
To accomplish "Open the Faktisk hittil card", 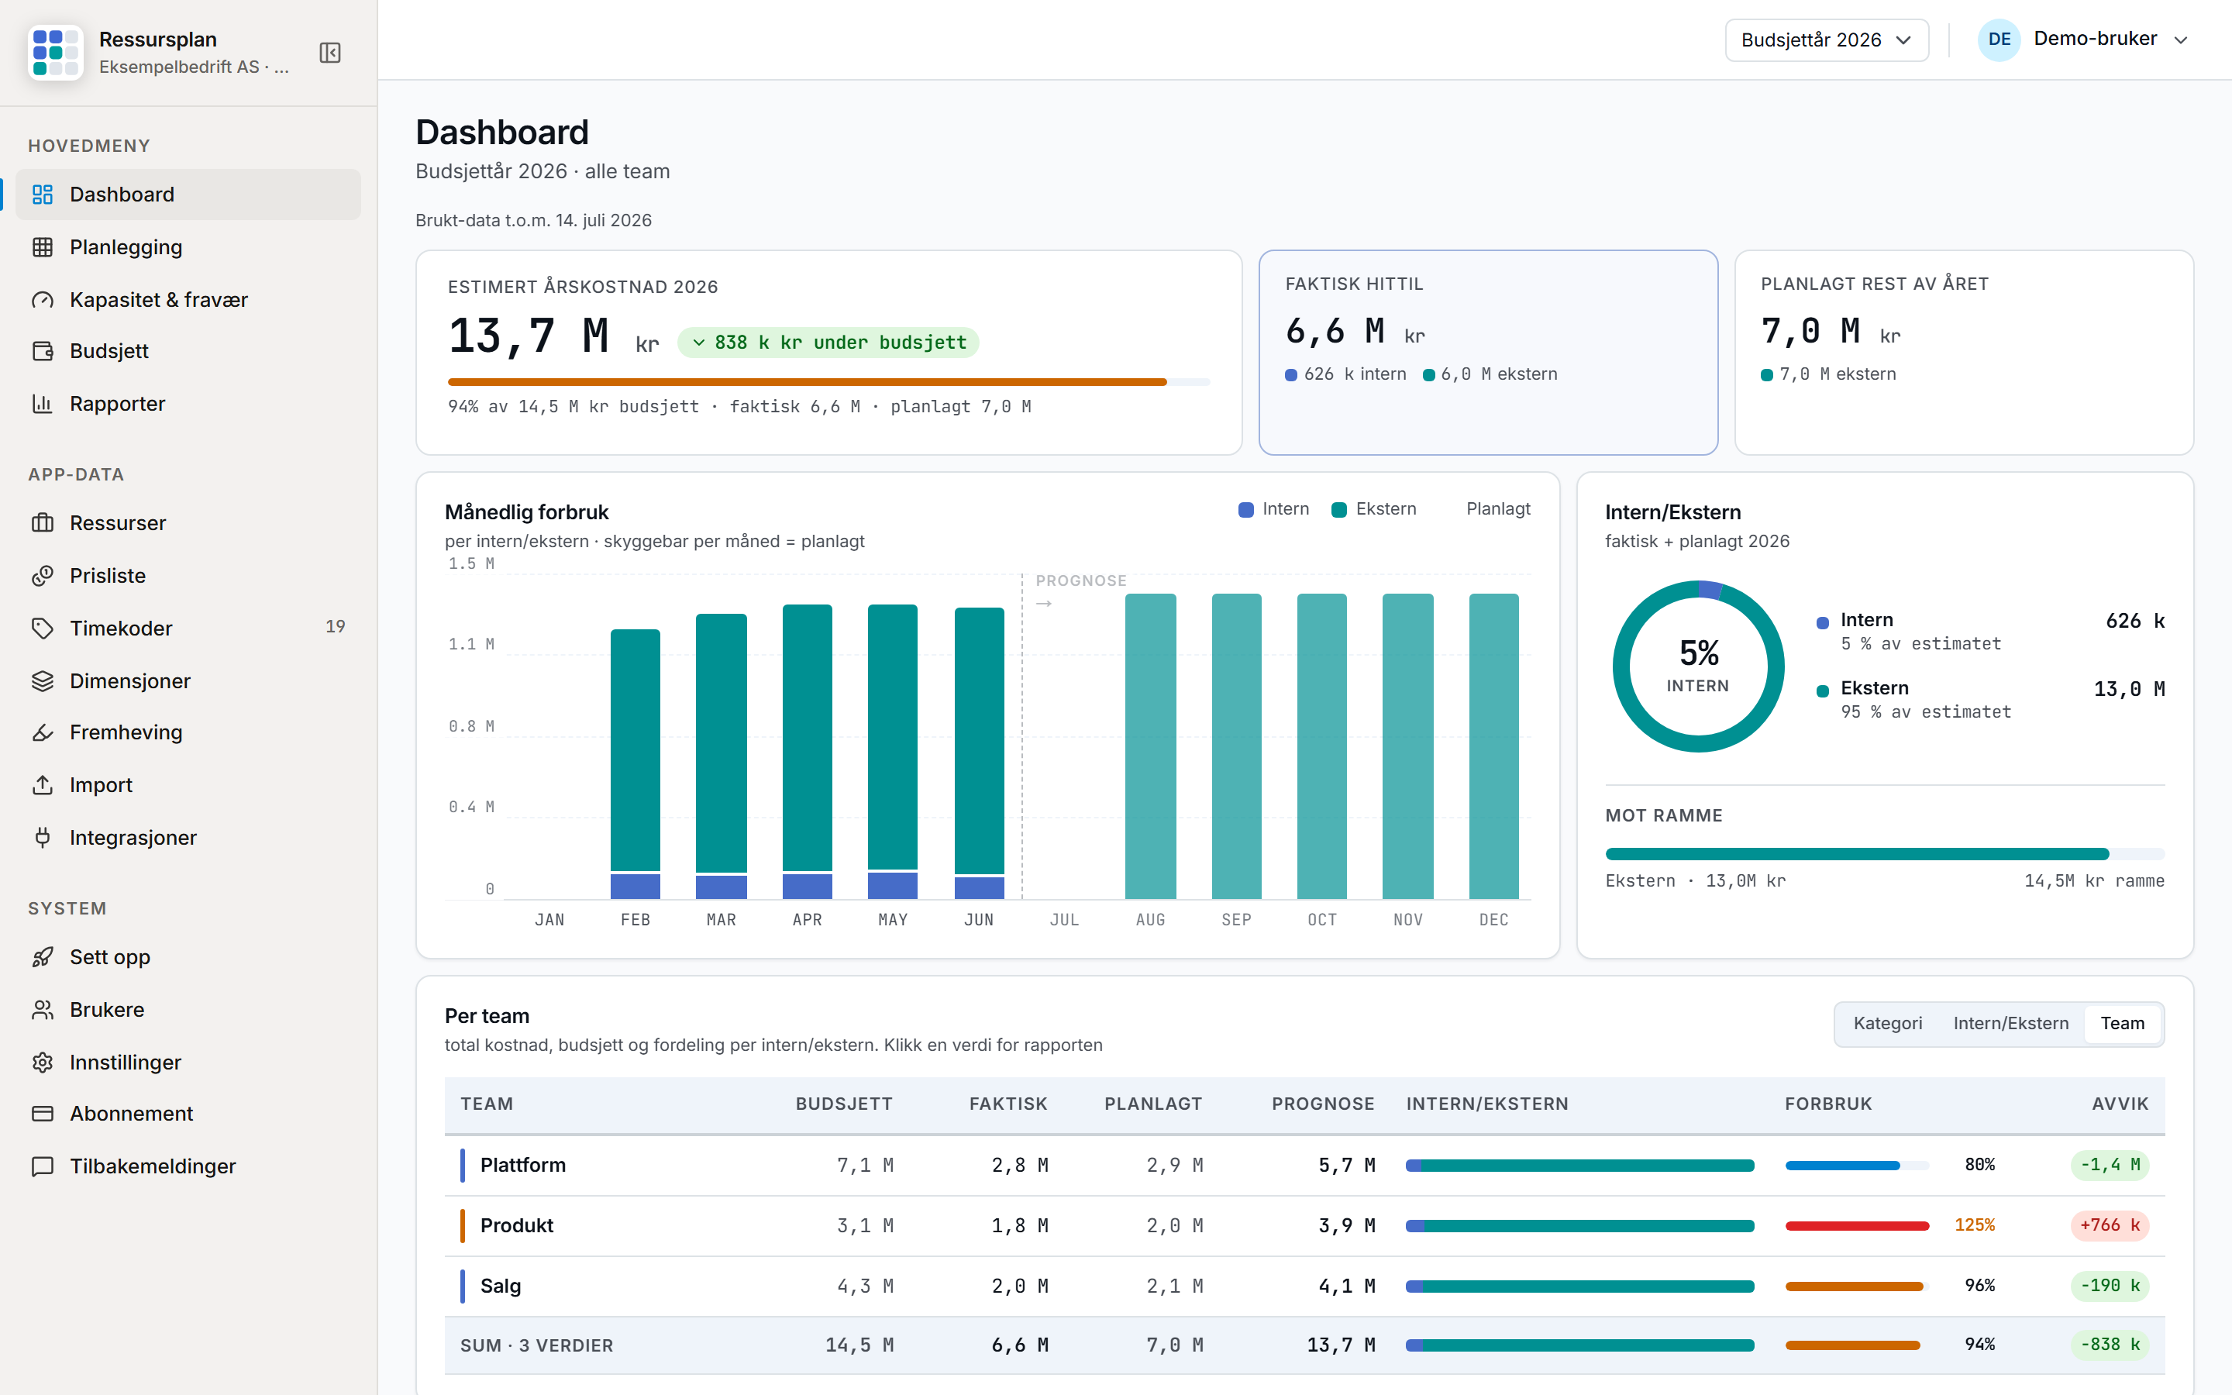I will click(x=1488, y=353).
